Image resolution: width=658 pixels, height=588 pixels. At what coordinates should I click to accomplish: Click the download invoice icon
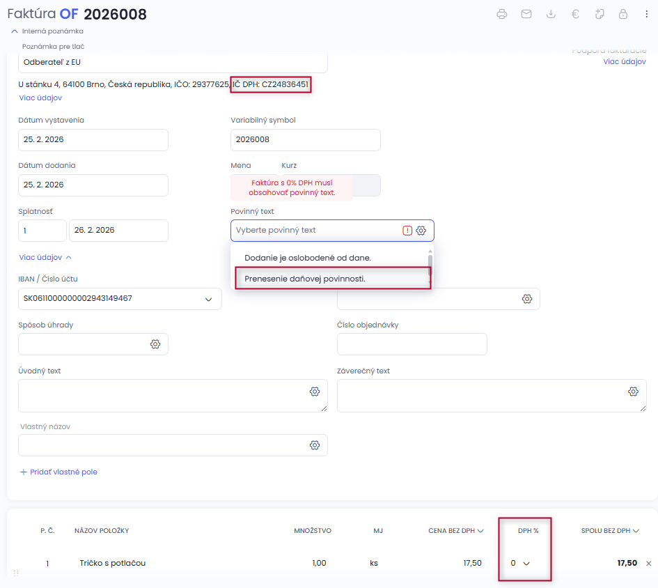[x=551, y=14]
